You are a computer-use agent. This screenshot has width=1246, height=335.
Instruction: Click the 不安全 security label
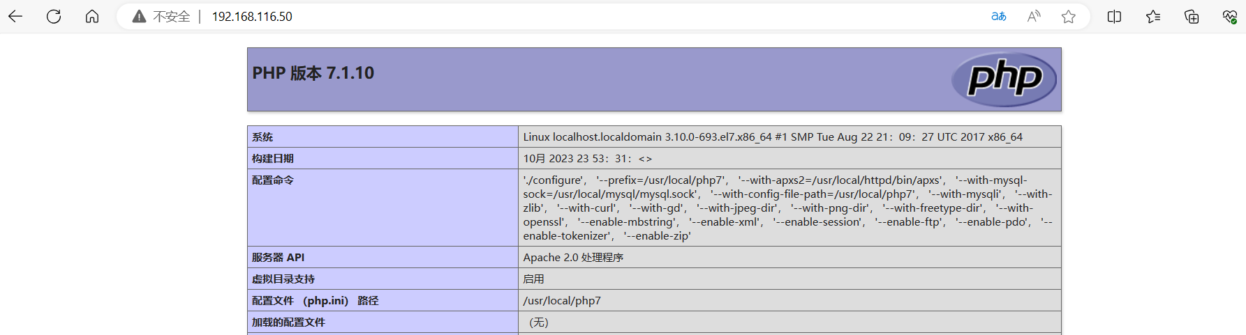click(172, 17)
